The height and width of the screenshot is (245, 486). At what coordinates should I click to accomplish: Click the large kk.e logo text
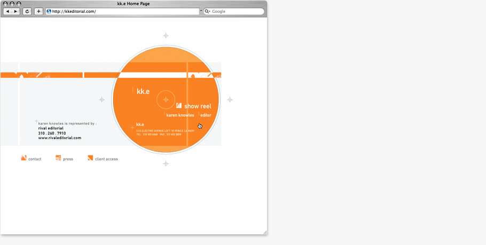143,91
